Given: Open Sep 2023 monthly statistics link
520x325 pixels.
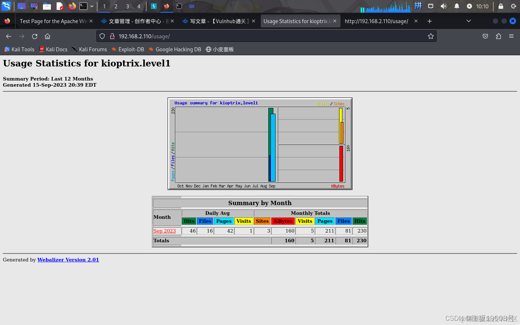Looking at the screenshot, I should coord(165,231).
